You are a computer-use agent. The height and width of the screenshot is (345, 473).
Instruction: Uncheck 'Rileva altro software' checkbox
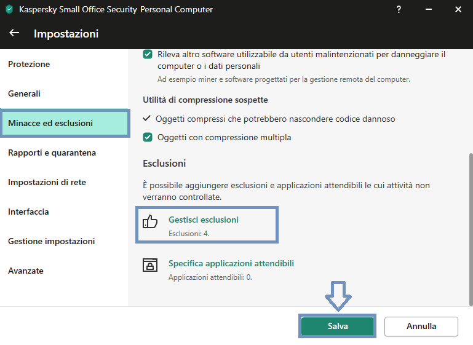[148, 55]
